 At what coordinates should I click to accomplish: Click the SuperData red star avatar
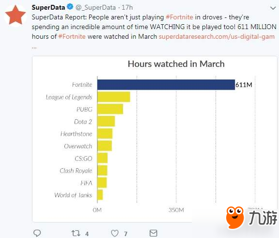click(x=15, y=15)
